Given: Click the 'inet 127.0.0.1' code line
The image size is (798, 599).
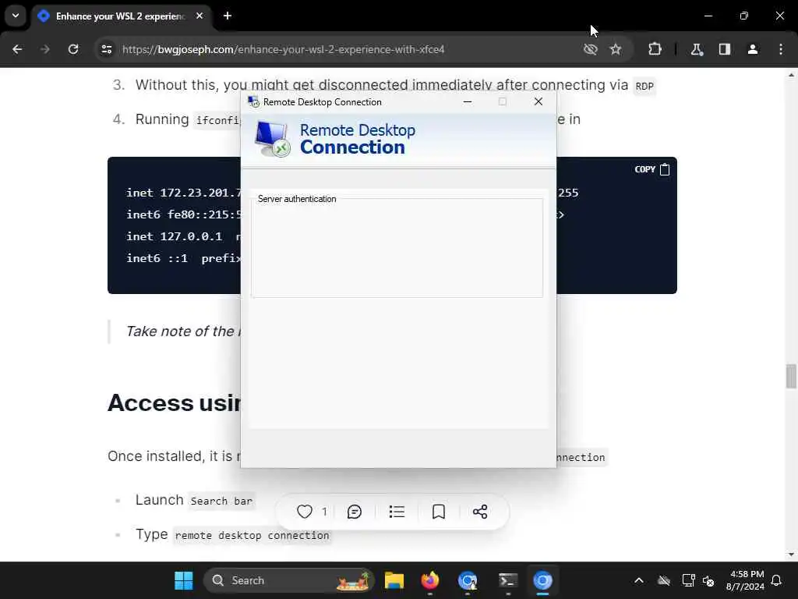Looking at the screenshot, I should [174, 236].
